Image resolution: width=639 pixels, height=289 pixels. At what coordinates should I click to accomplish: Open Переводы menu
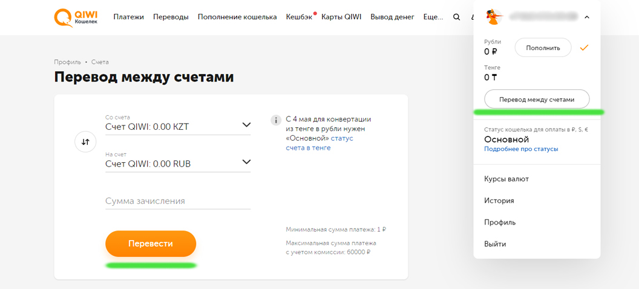(x=171, y=17)
